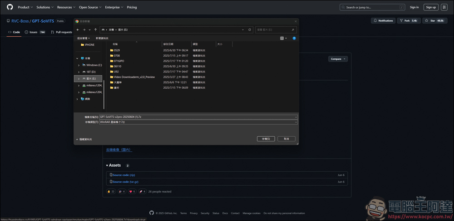
Task: Fork the repository using Fork button
Action: 409,20
